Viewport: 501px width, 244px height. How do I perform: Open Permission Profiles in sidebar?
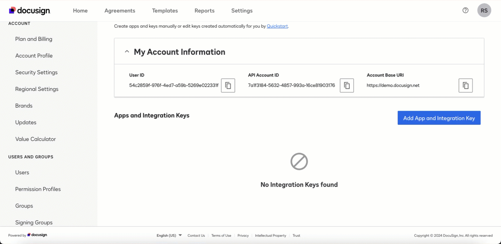[x=38, y=189]
